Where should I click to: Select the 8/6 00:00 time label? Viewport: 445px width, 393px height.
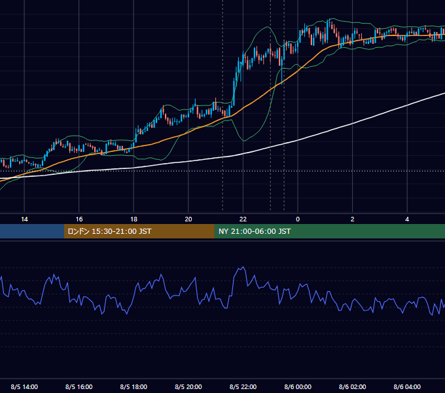click(298, 386)
